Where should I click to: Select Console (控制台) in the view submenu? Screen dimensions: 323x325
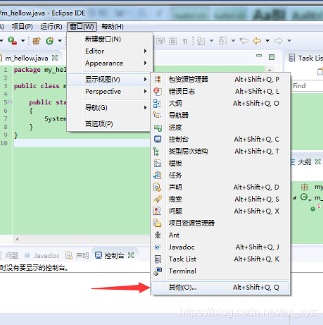pyautogui.click(x=220, y=140)
